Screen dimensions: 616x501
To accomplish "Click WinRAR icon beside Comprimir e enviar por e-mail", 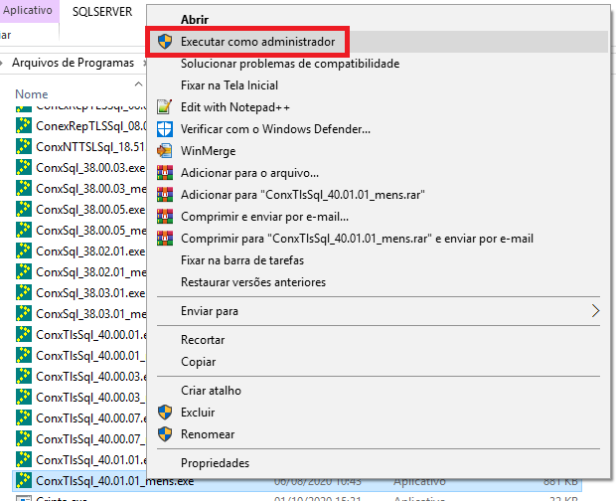I will [165, 217].
